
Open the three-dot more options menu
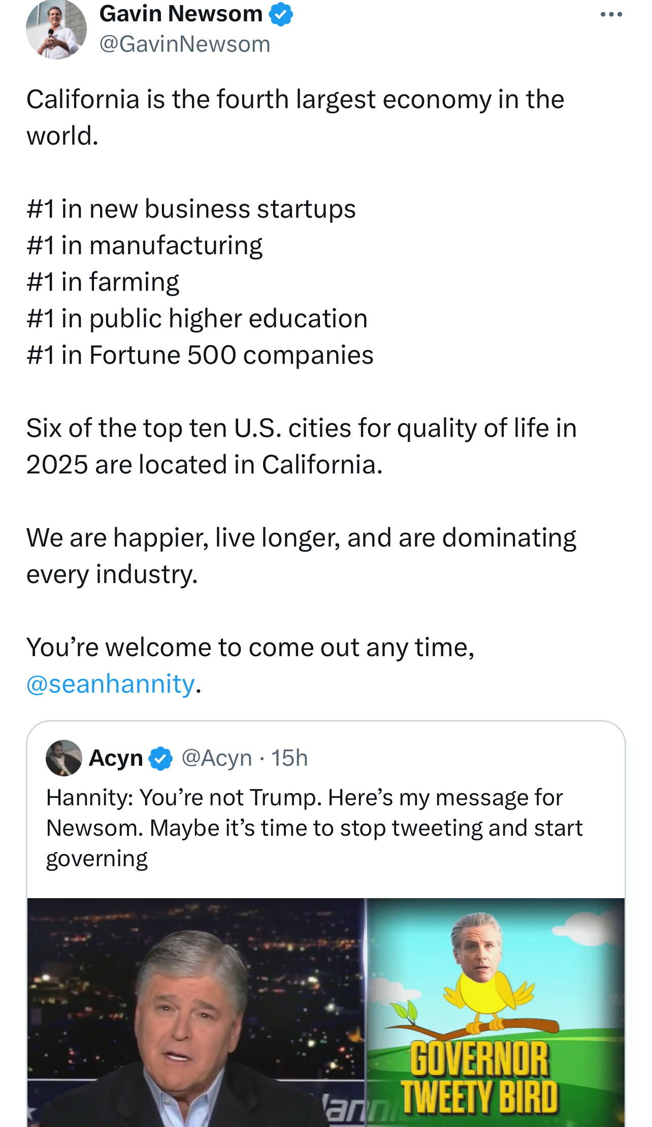pos(611,15)
